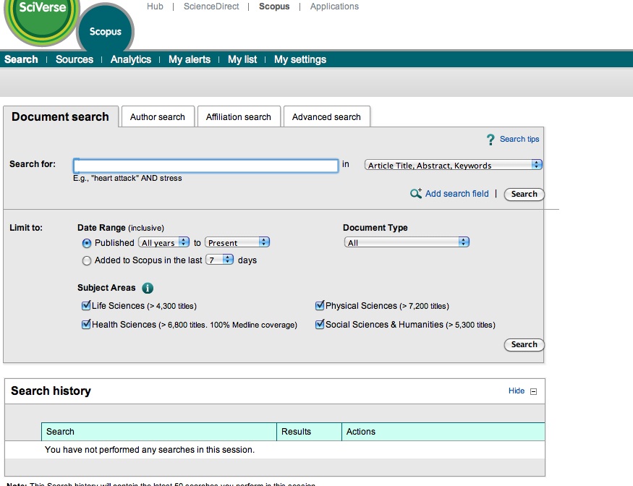Open the Subject Areas info icon

148,288
